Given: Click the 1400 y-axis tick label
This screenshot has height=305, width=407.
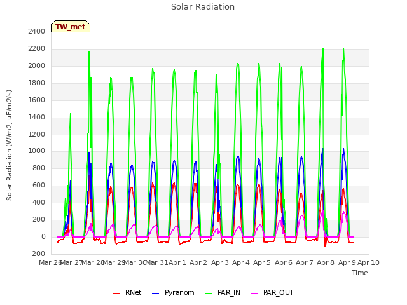Looking at the screenshot, I should (37, 117).
